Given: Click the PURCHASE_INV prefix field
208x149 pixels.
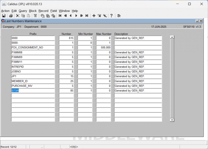Looking at the screenshot, I should point(33,86).
